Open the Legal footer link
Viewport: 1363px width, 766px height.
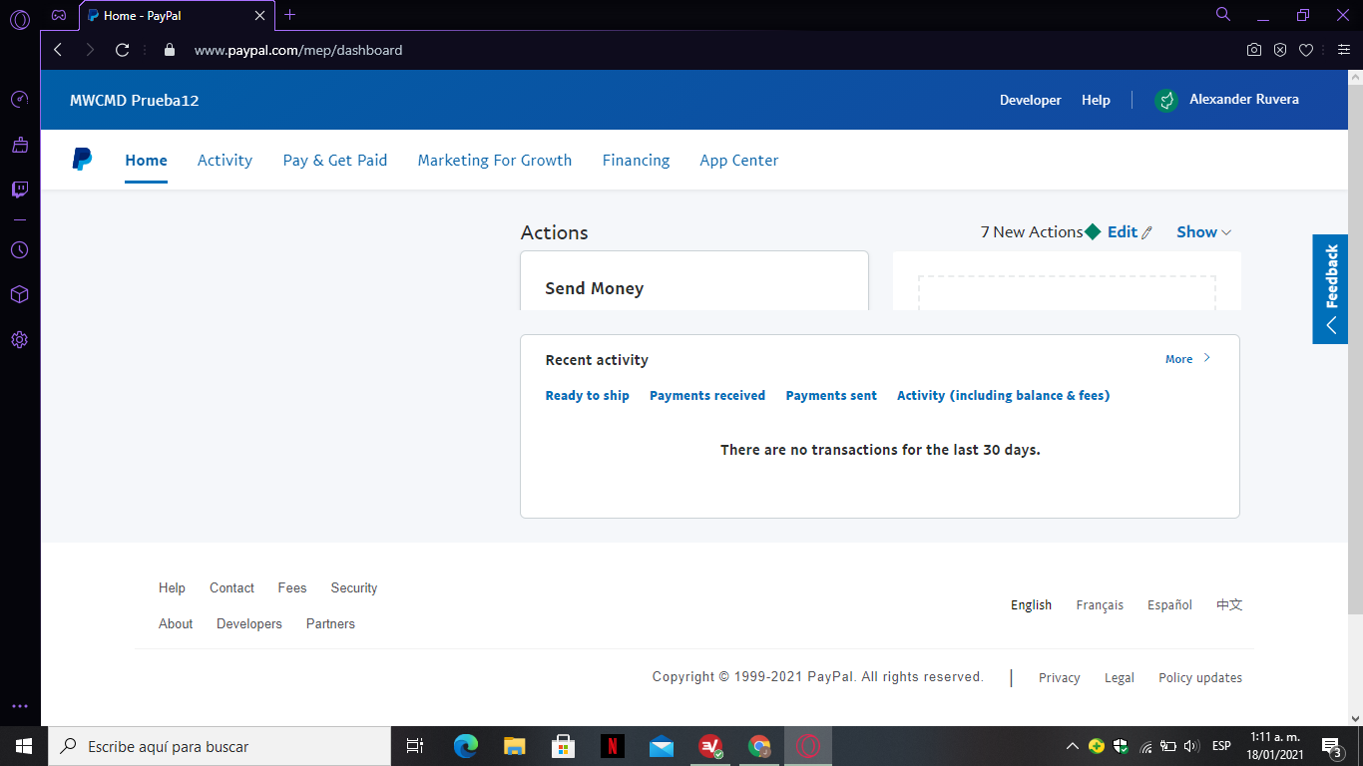coord(1120,678)
